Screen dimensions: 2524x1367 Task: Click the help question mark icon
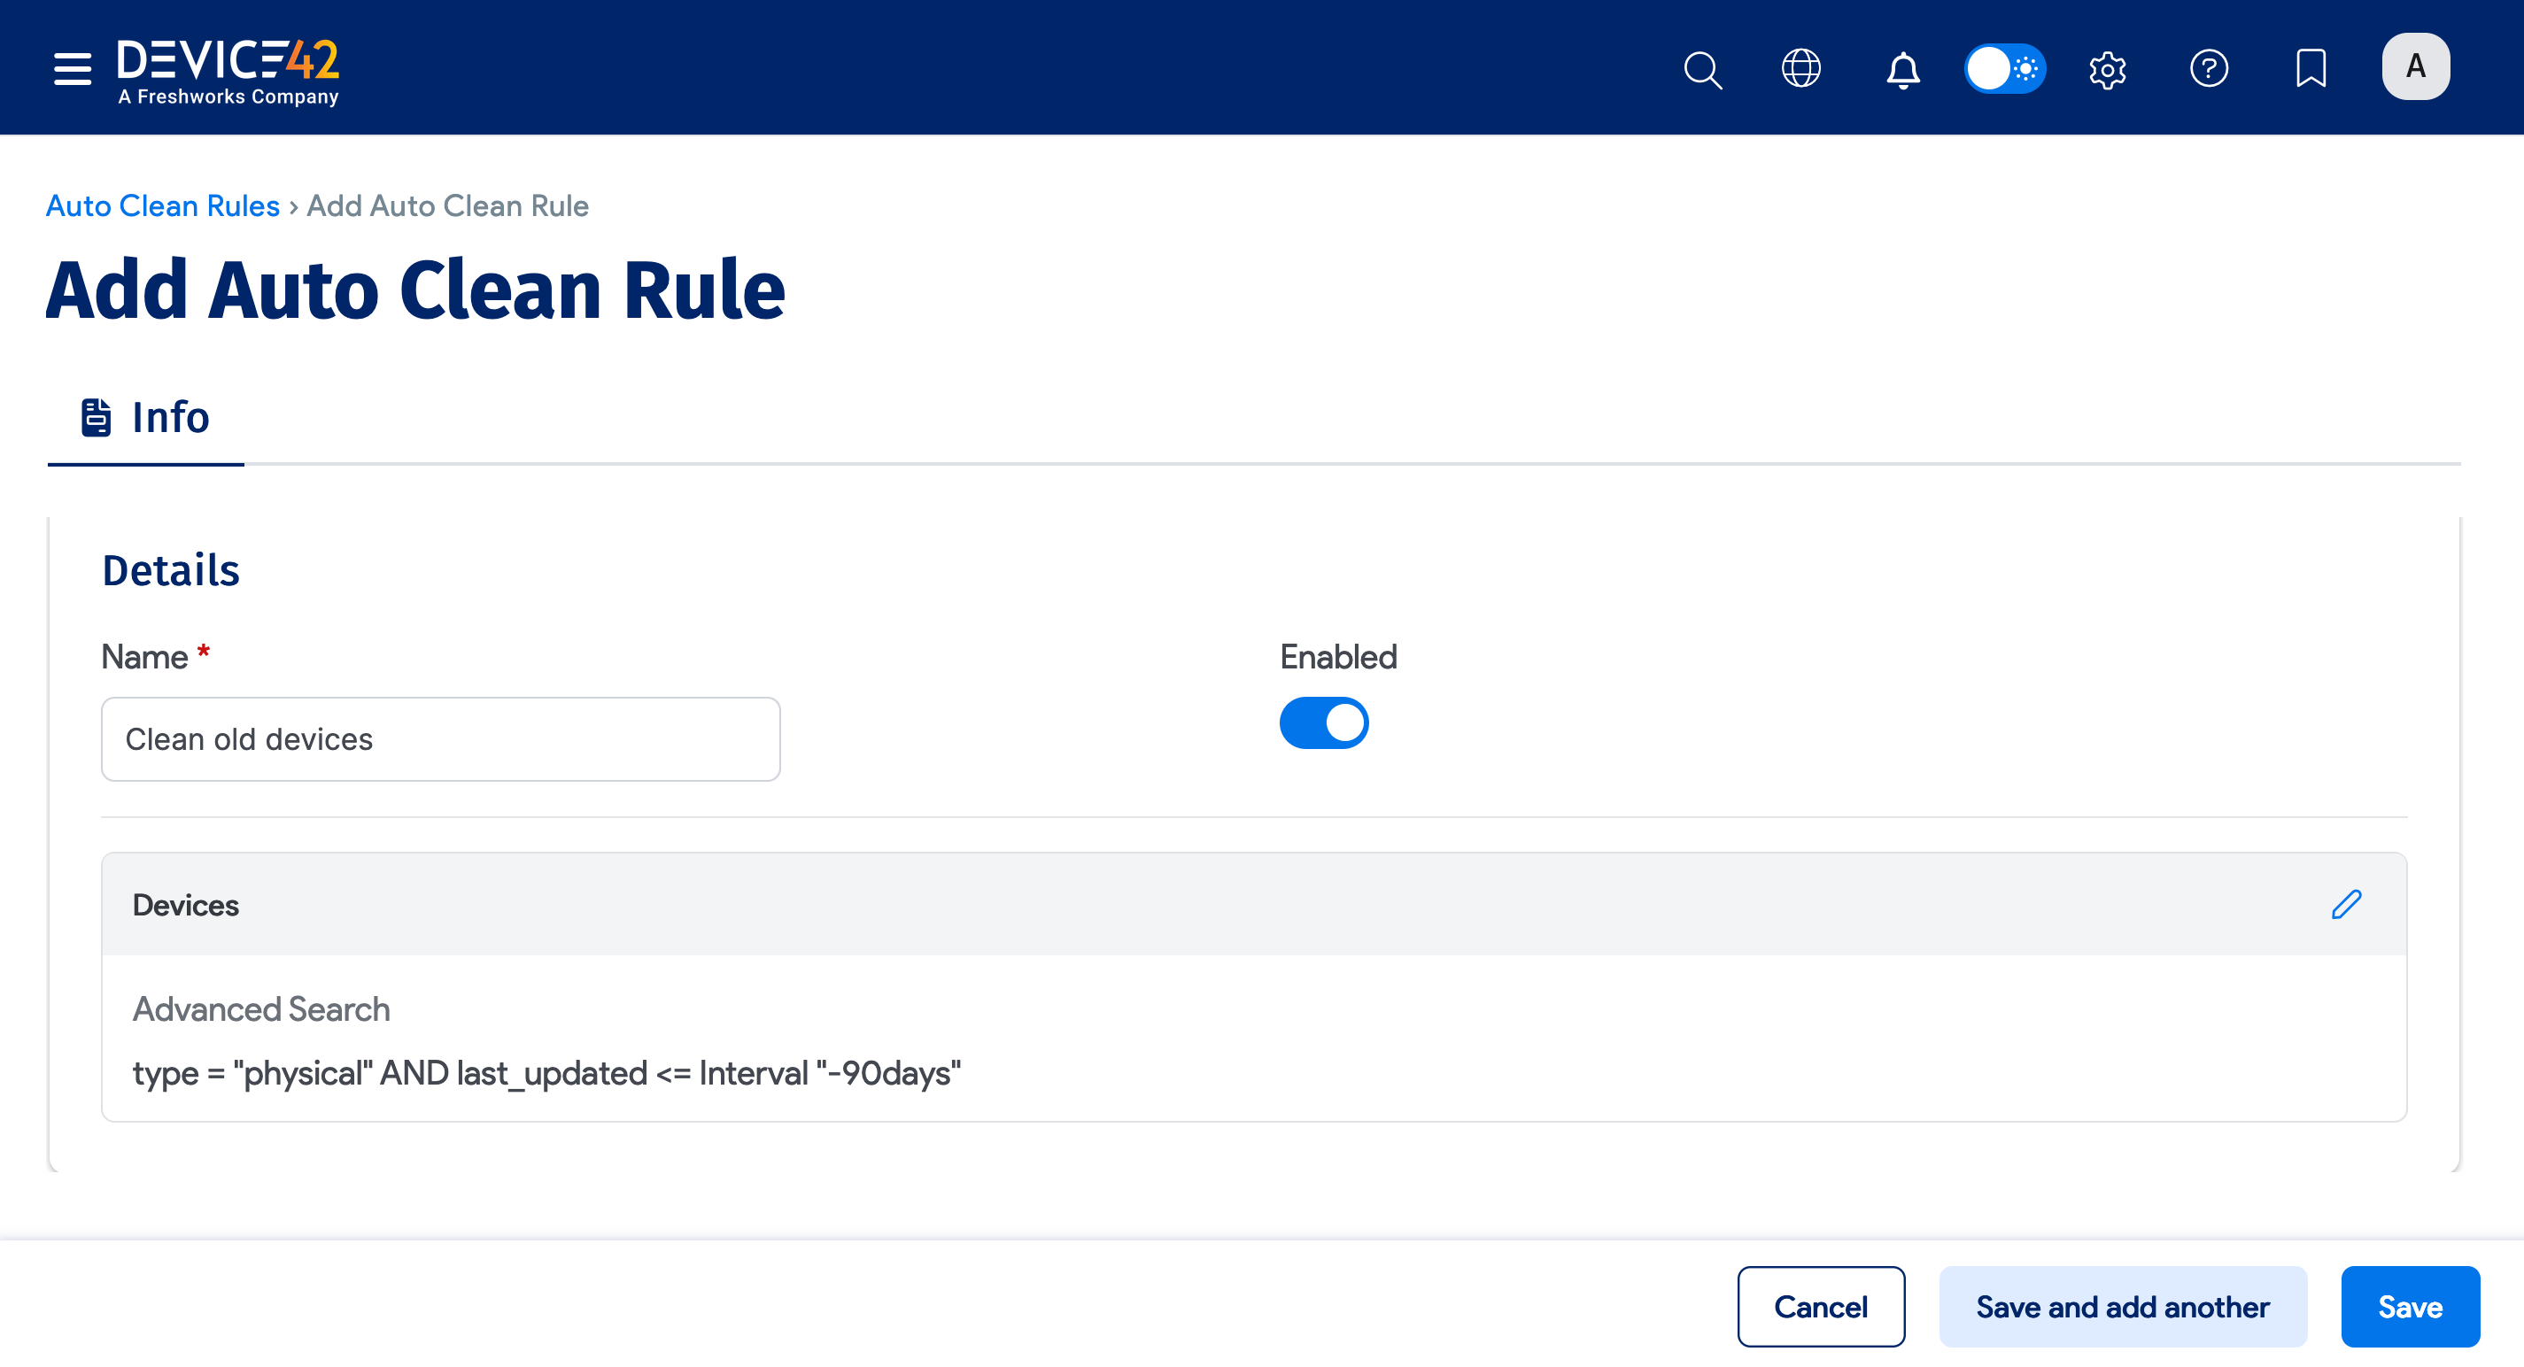point(2210,68)
